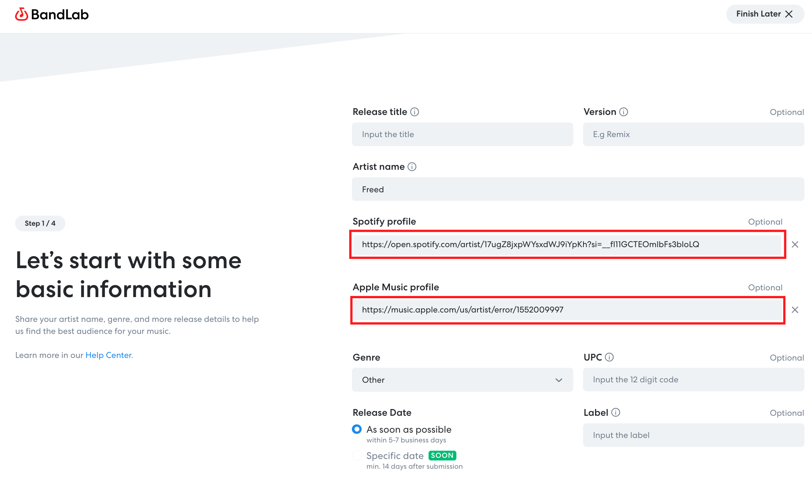812x483 pixels.
Task: Click Finish Later button
Action: click(x=765, y=14)
